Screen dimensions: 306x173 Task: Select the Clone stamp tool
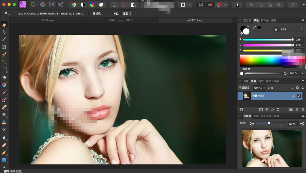(4, 122)
